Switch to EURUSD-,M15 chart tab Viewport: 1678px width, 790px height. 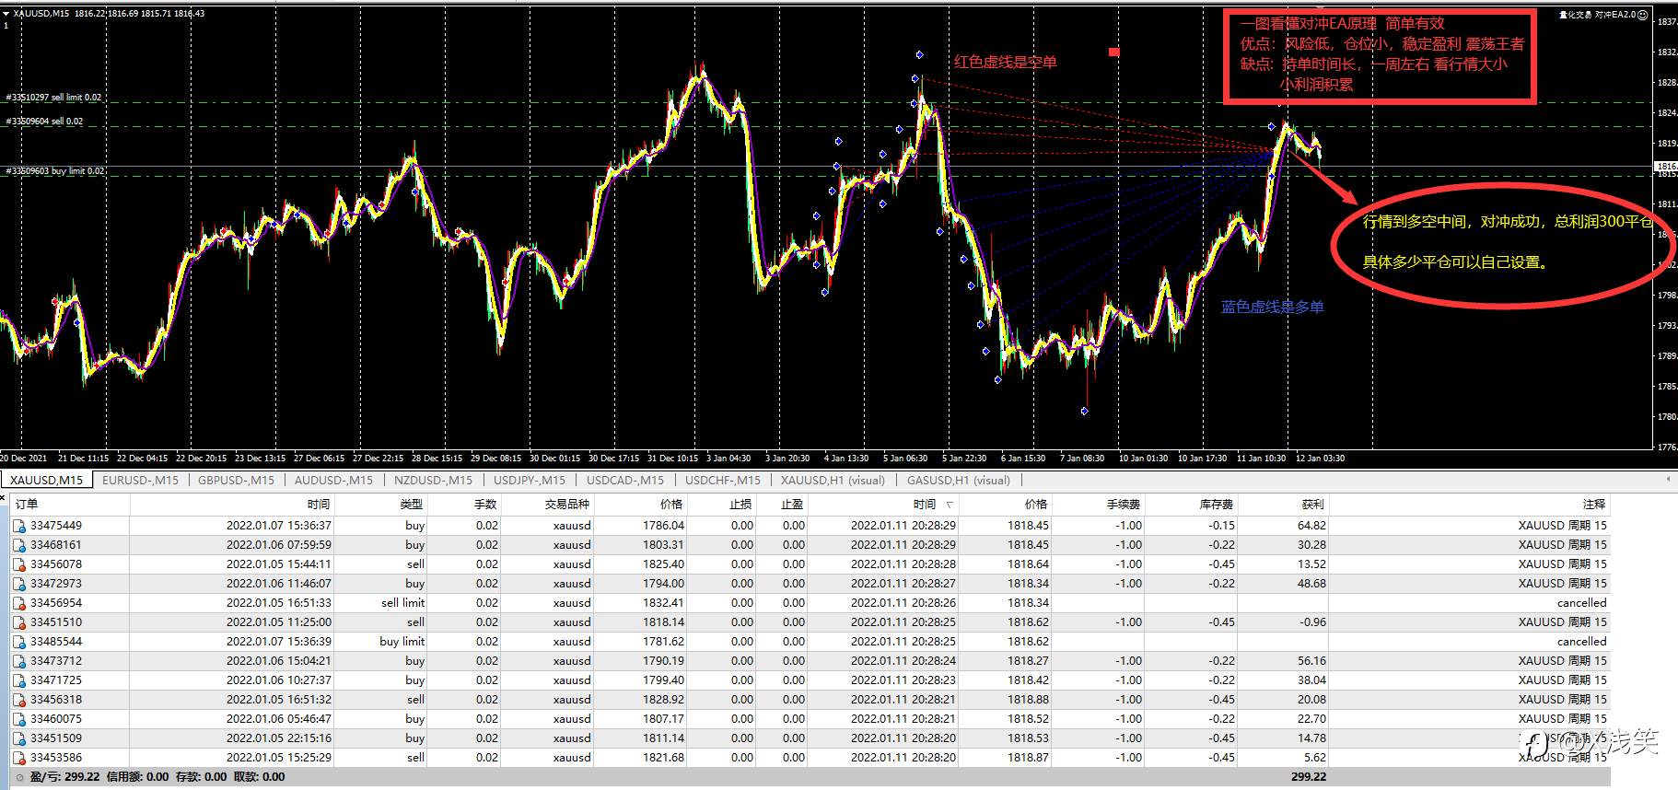point(140,480)
